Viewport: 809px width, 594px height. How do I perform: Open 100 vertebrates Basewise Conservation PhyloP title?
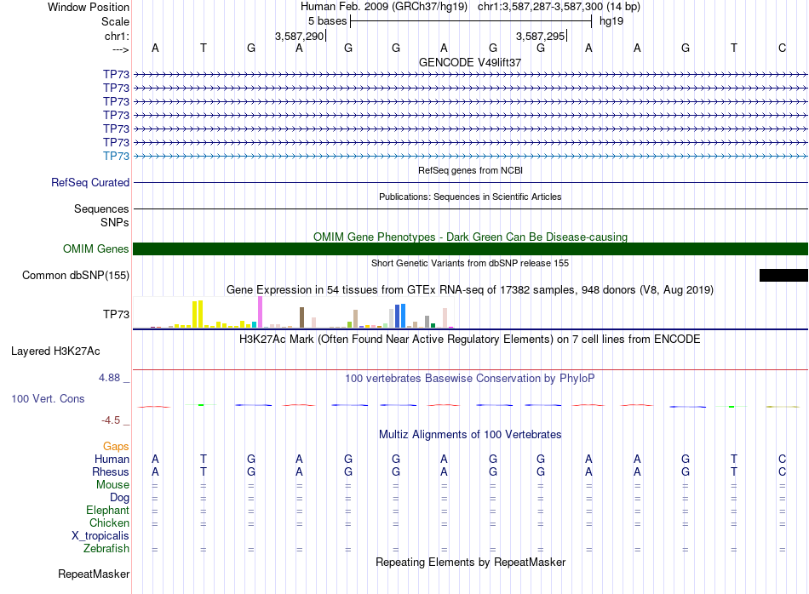(470, 379)
